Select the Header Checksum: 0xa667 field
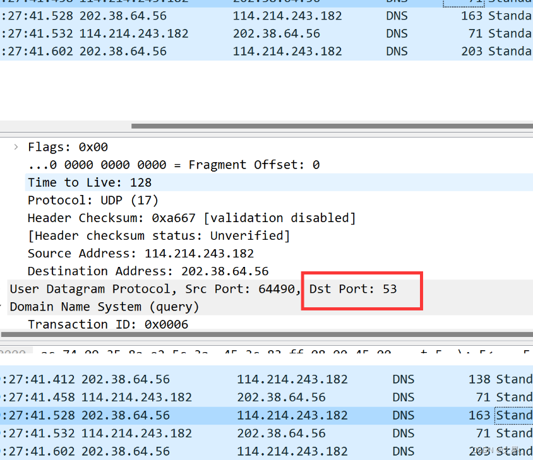 coord(126,217)
